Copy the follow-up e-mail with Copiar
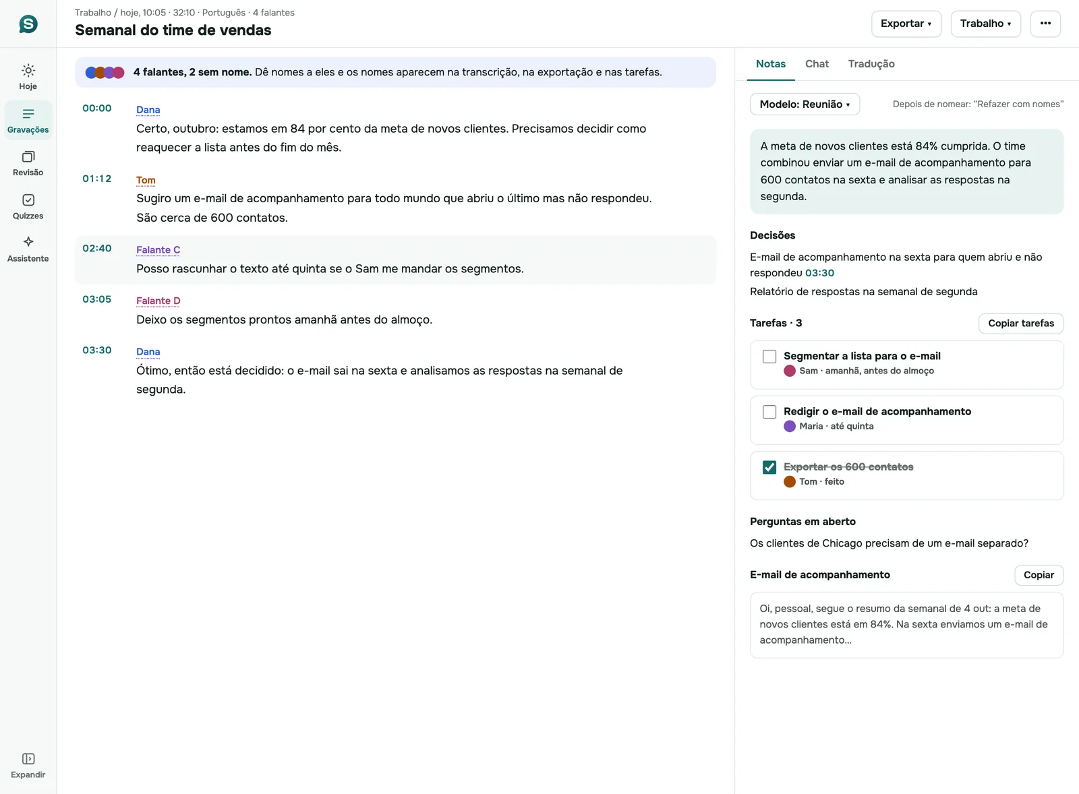The image size is (1079, 794). click(x=1039, y=575)
